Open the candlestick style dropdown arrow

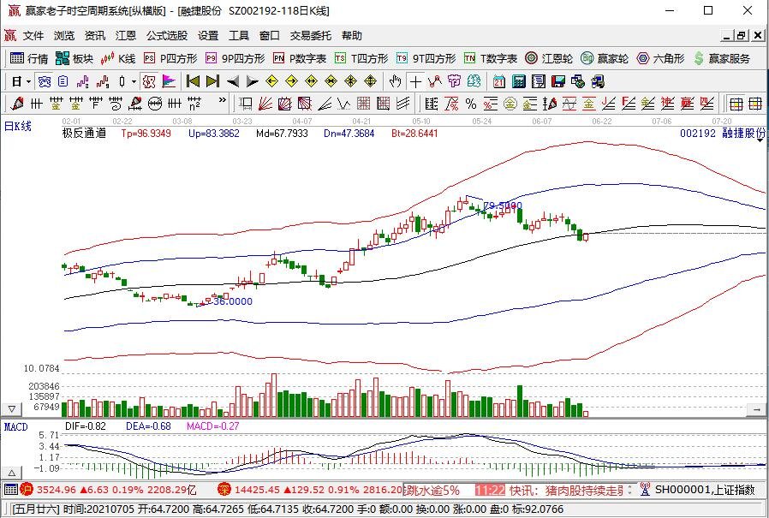[134, 82]
